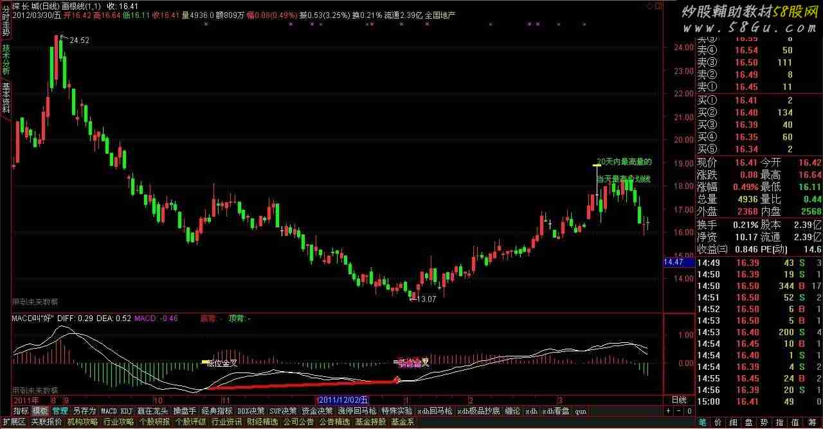The height and width of the screenshot is (429, 823).
Task: Click the 0 reset button beside zoom controls
Action: (x=689, y=411)
